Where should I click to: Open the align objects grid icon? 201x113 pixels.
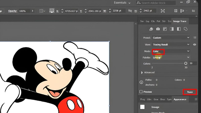pos(176,11)
